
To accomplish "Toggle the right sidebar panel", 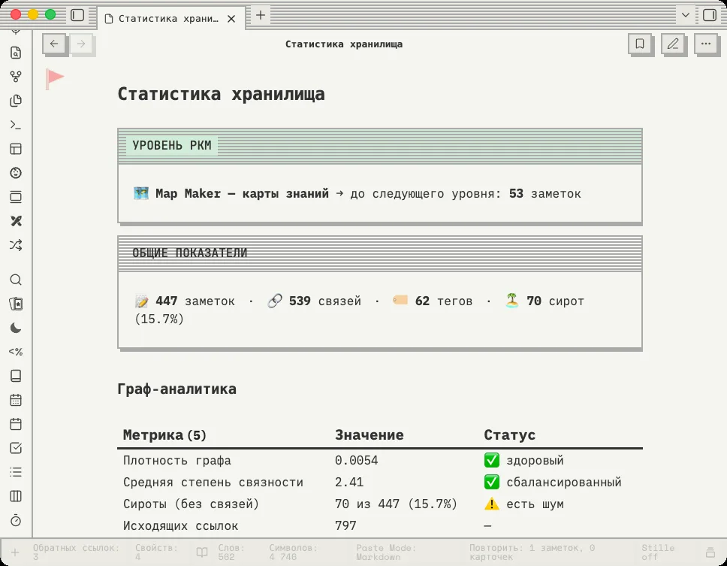I will pos(710,15).
